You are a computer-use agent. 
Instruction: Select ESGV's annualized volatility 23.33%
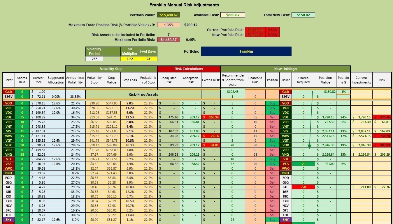(75, 96)
